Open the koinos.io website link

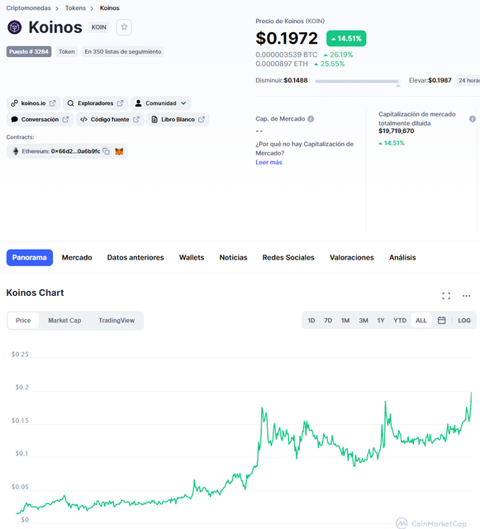[33, 103]
